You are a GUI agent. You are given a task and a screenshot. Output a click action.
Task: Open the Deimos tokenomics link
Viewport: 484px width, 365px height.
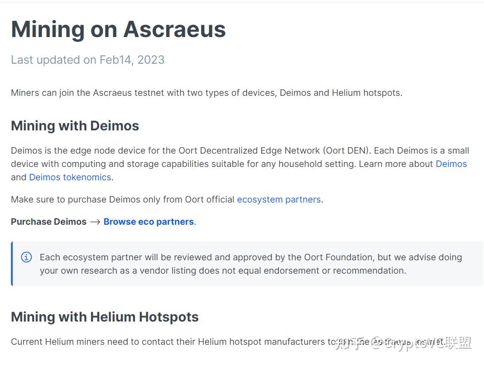(70, 177)
